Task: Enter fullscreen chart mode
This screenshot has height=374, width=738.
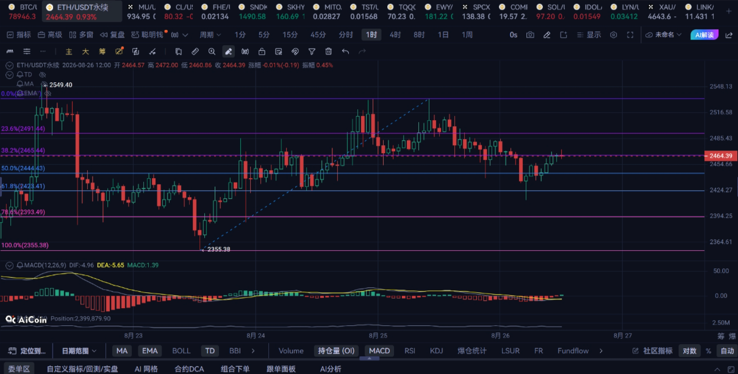Action: point(630,35)
